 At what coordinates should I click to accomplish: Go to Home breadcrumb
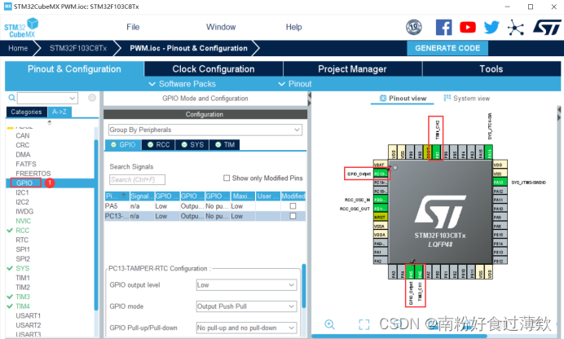coord(18,48)
